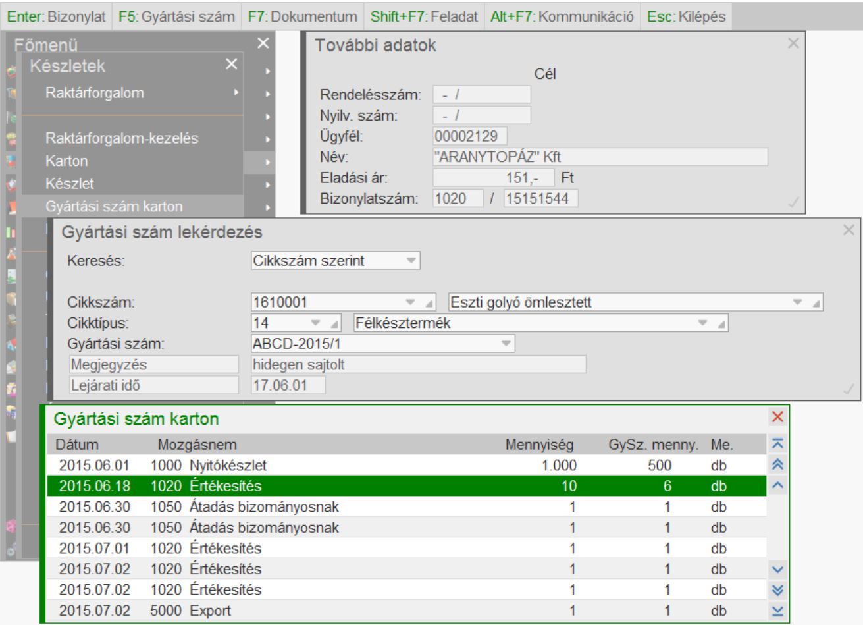Click the 'Me.' column header

722,445
